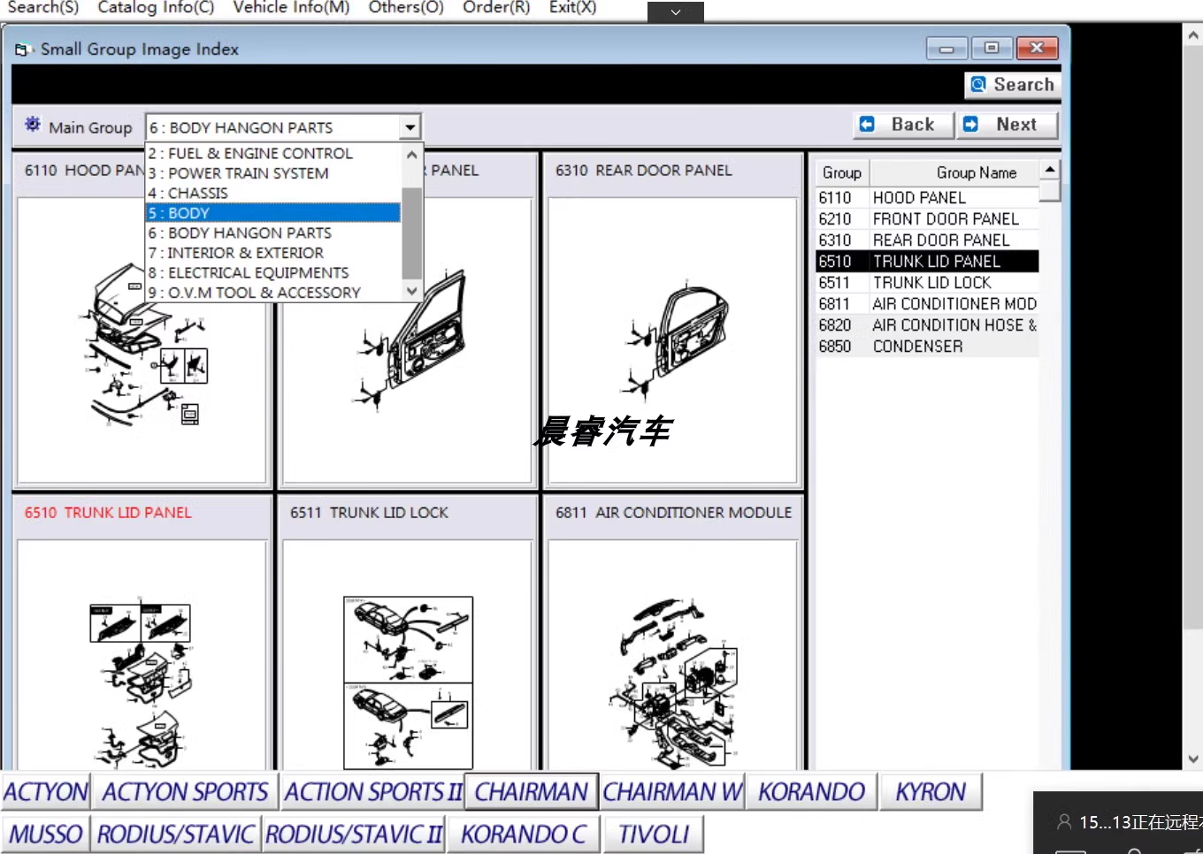Click the Main Group gear icon

pos(33,125)
